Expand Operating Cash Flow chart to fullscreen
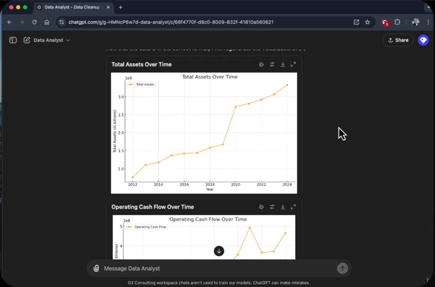Image resolution: width=435 pixels, height=287 pixels. click(x=293, y=207)
